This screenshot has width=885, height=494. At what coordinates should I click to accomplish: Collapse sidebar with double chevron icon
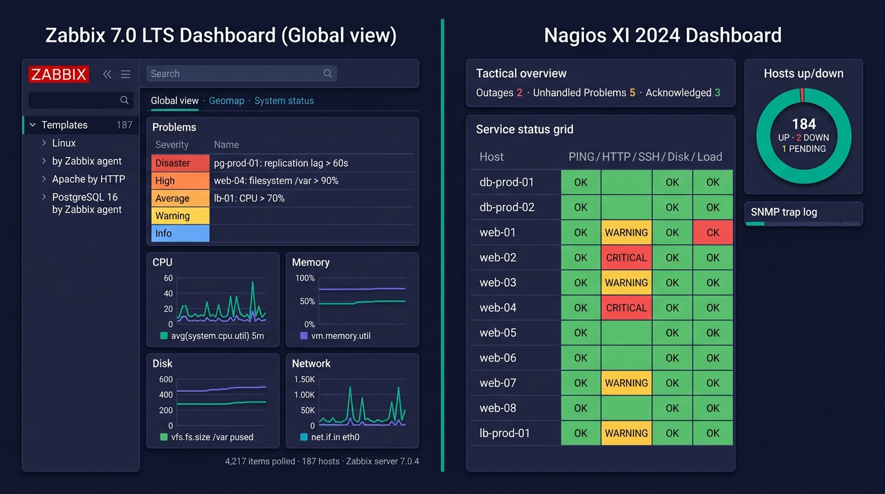point(107,74)
